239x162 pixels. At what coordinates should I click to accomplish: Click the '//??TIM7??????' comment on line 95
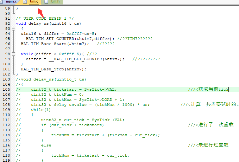click(x=135, y=39)
